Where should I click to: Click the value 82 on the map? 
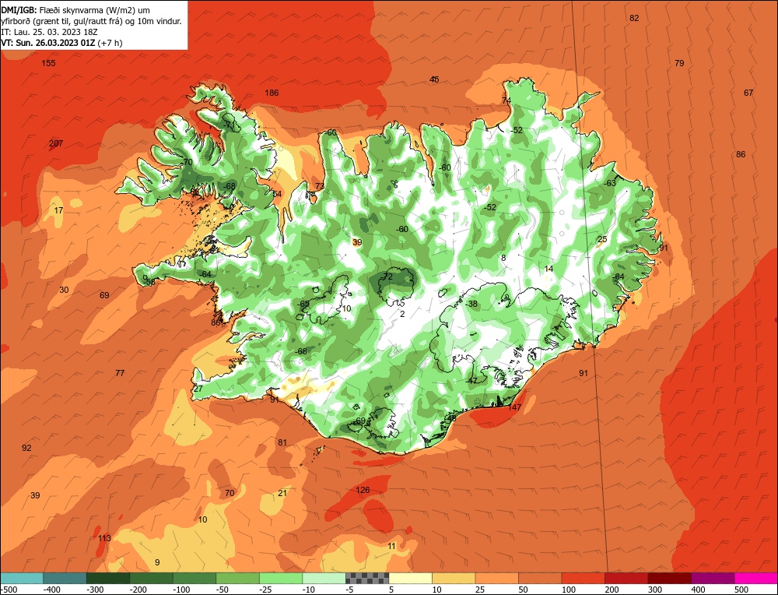click(634, 18)
